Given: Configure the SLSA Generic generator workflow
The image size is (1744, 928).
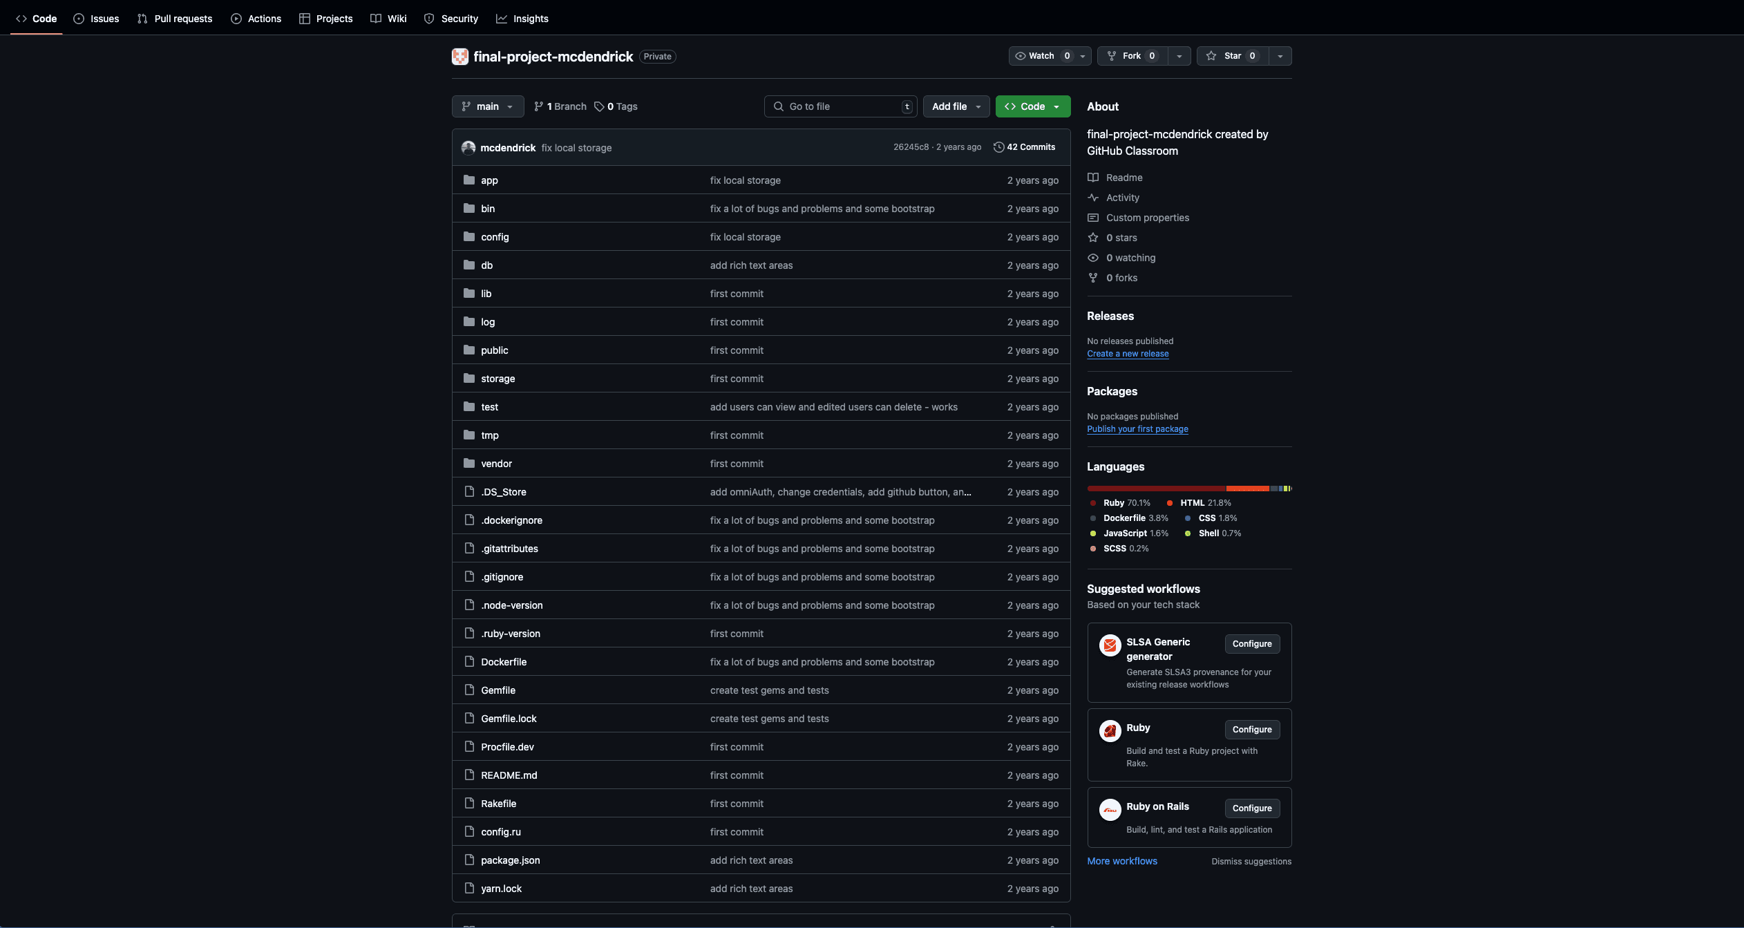Looking at the screenshot, I should point(1252,644).
